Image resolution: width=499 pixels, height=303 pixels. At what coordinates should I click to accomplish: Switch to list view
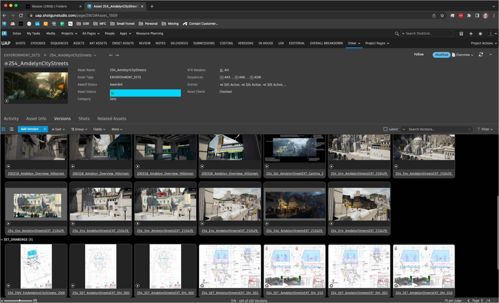[11, 129]
